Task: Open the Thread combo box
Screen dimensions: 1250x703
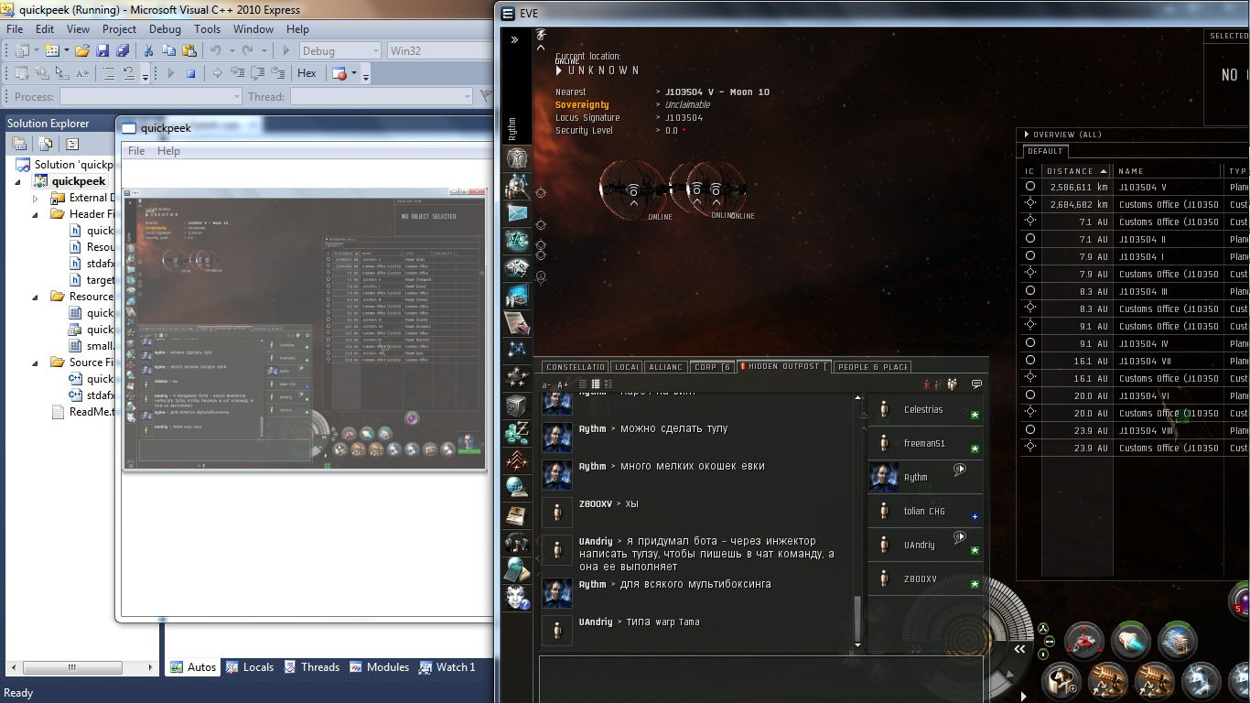Action: coord(381,96)
